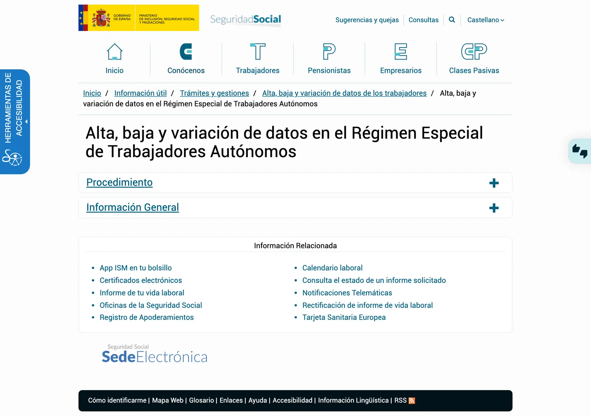Screen dimensions: 591x416
Task: Select the Trabajadores T icon
Action: pyautogui.click(x=258, y=51)
